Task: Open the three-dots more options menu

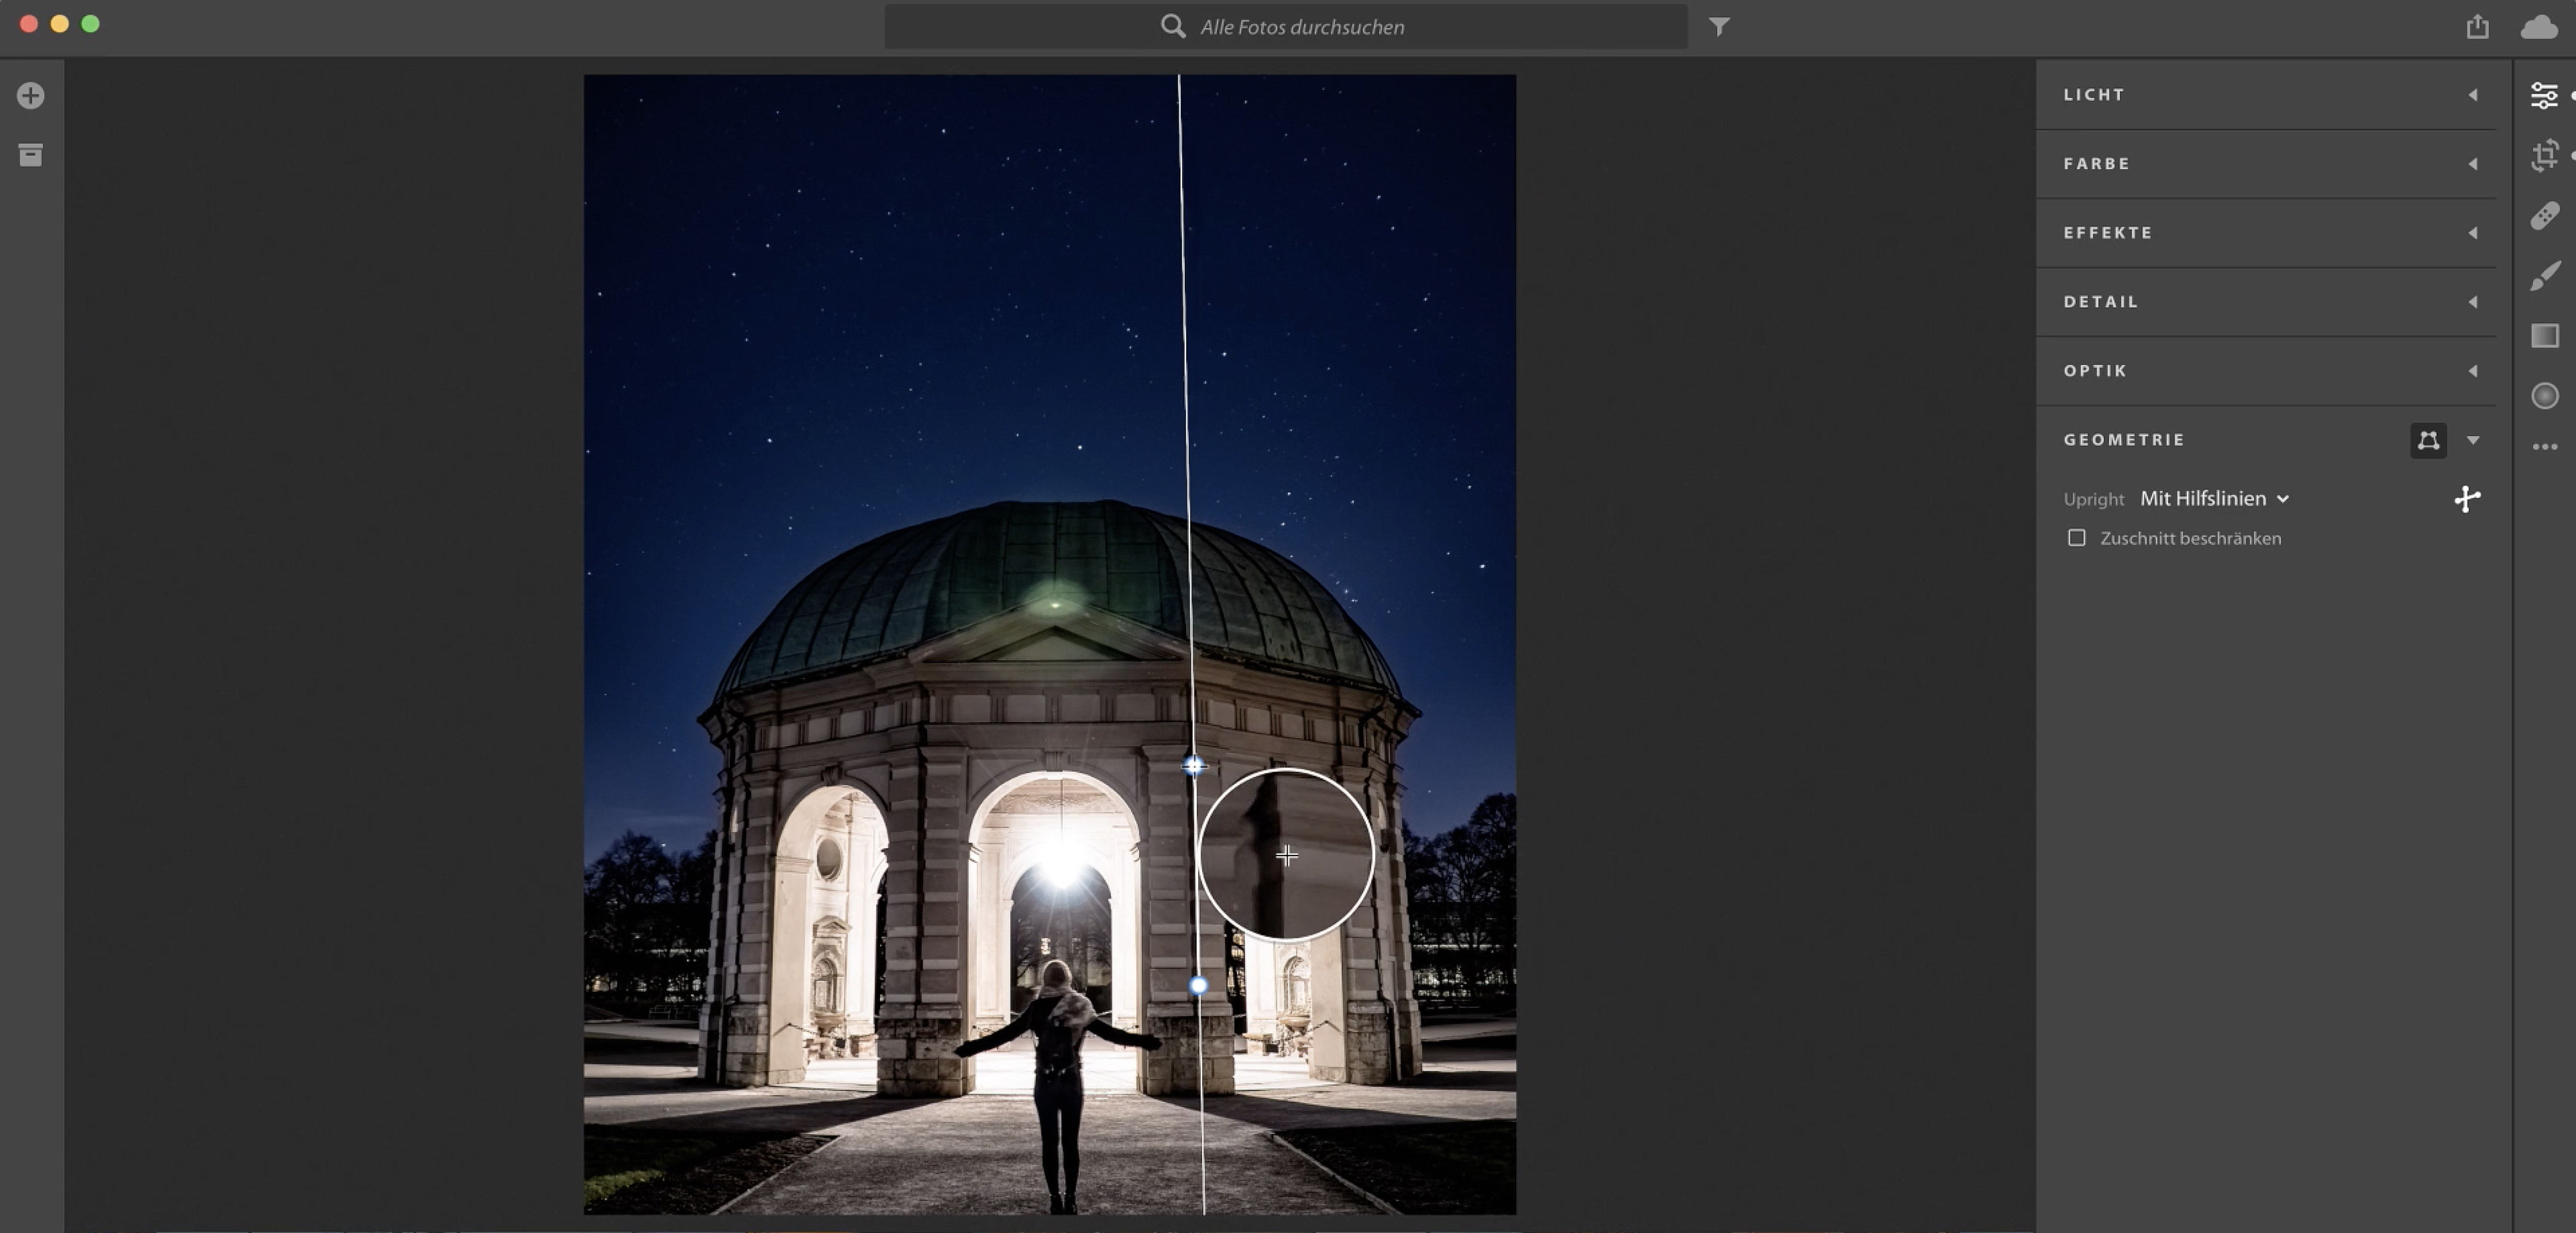Action: [x=2544, y=447]
